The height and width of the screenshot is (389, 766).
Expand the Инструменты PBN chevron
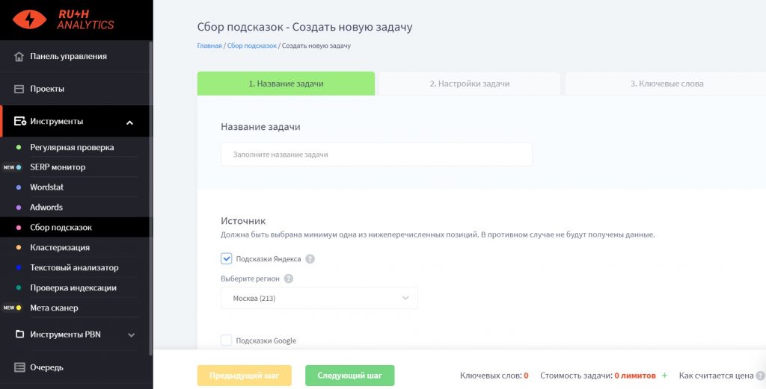pyautogui.click(x=131, y=335)
